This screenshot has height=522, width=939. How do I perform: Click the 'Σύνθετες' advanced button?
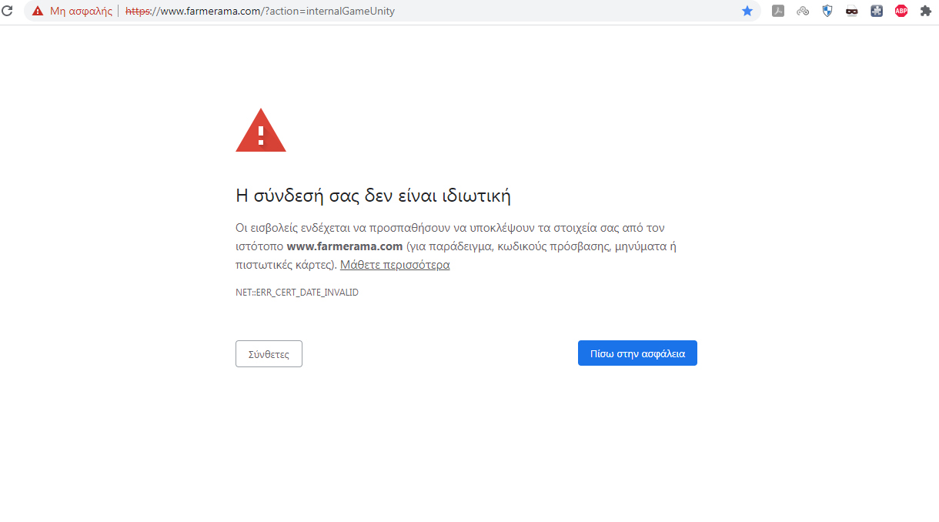point(269,354)
